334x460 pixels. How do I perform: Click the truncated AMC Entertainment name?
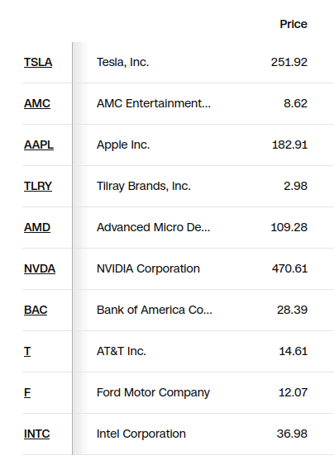point(154,103)
